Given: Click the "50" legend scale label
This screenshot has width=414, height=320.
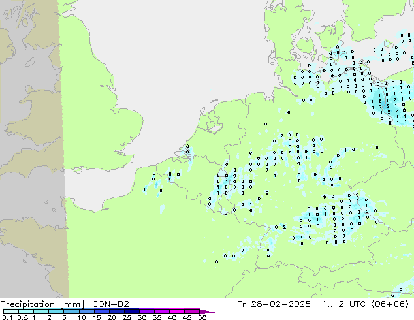Looking at the screenshot, I should pos(202,317).
